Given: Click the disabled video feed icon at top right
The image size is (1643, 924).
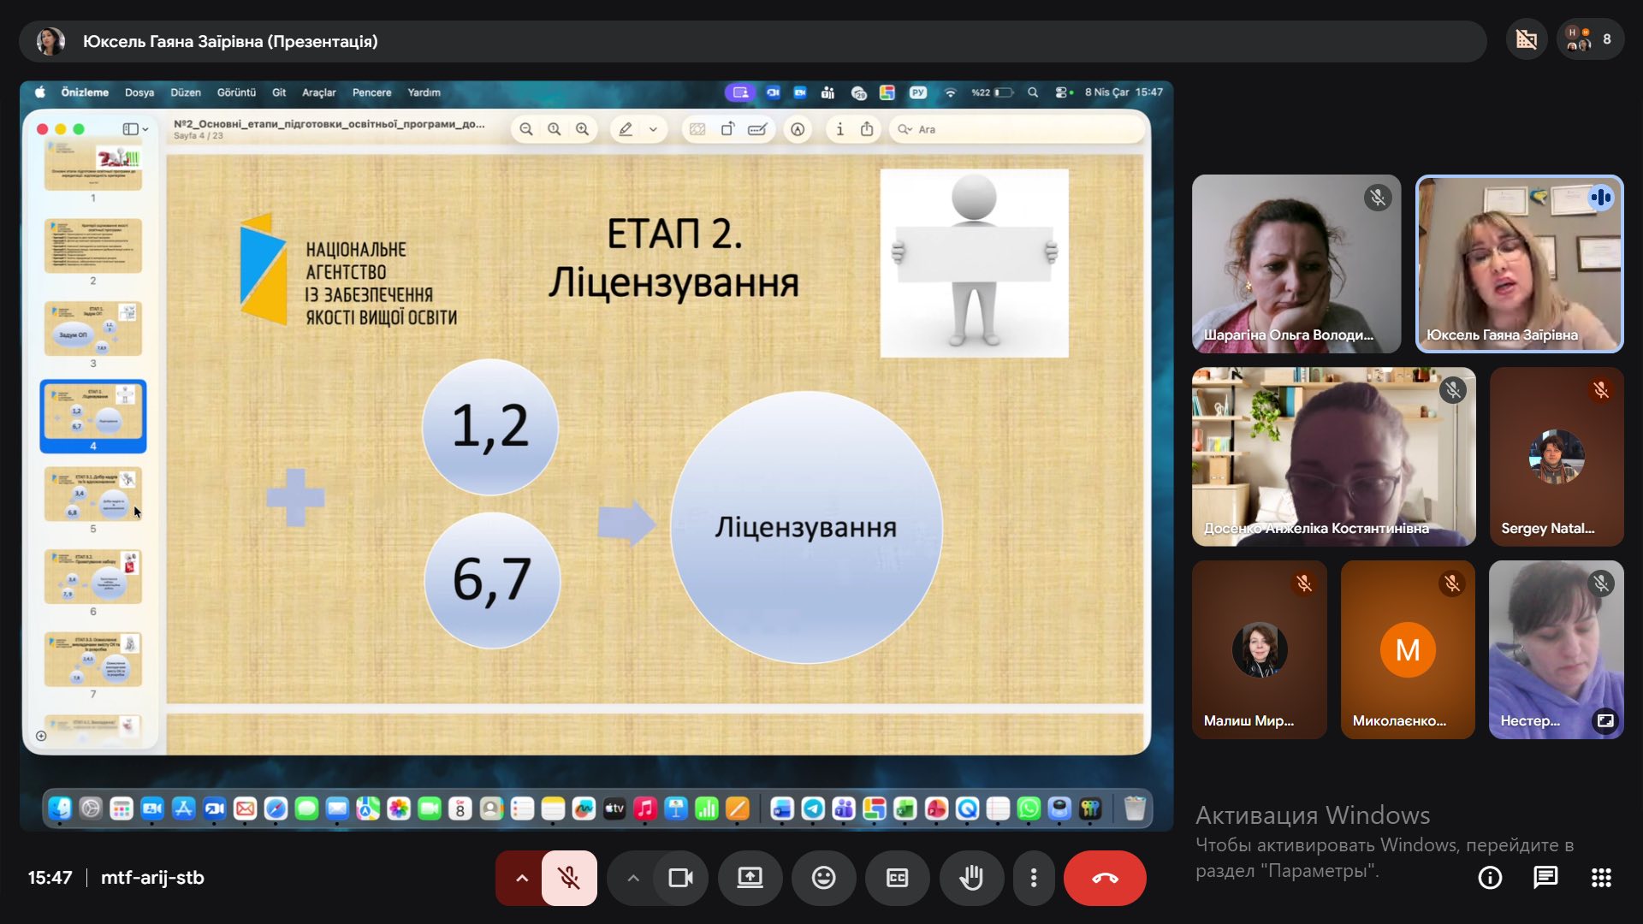Looking at the screenshot, I should [x=1527, y=39].
